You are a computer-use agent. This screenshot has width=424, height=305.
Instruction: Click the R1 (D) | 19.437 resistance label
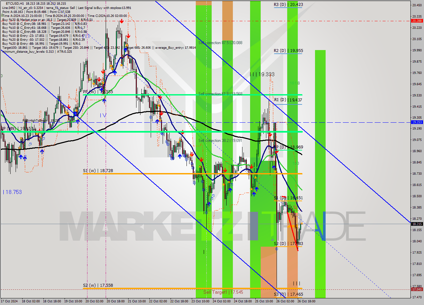288,100
